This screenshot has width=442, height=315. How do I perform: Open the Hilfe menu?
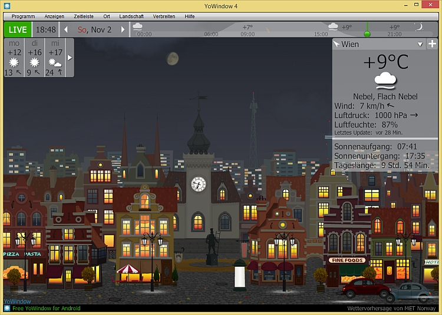[189, 16]
